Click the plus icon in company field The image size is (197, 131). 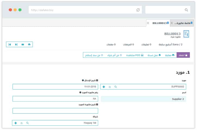click(x=15, y=123)
